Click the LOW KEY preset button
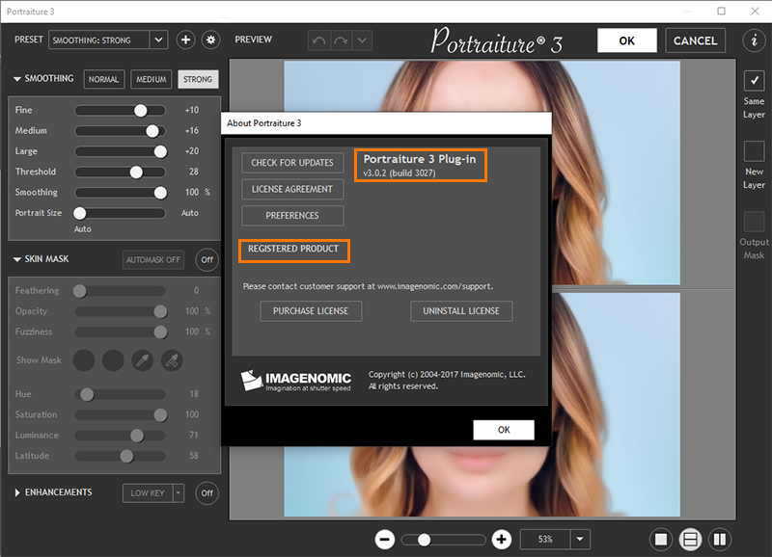The height and width of the screenshot is (557, 772). coord(148,492)
